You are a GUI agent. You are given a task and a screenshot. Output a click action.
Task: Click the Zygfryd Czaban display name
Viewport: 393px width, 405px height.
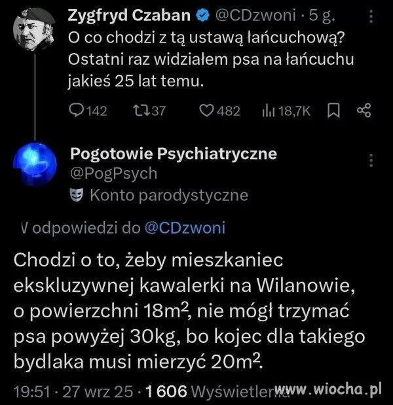tap(130, 15)
